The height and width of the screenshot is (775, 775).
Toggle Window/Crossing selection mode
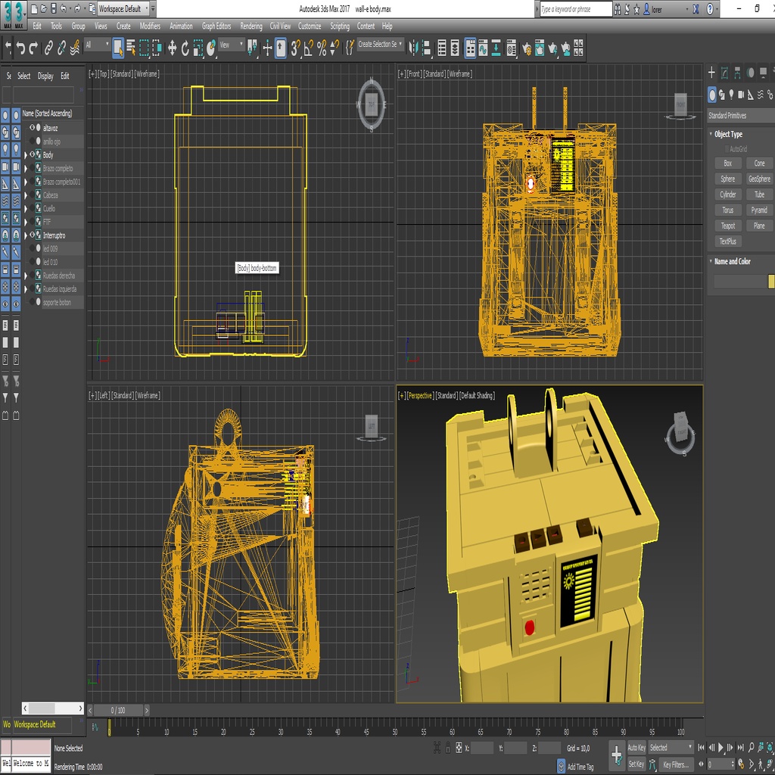coord(157,48)
